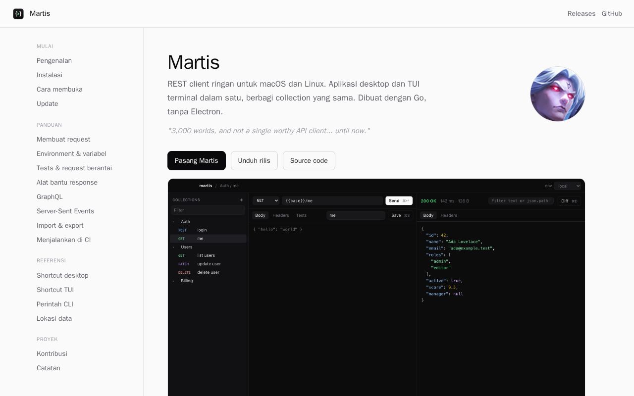Open Server-Sent Events guide
Screen dimensions: 634x396
point(65,211)
